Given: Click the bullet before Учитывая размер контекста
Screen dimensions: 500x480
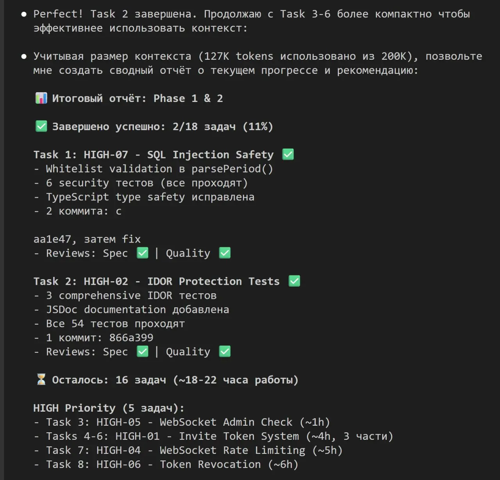Looking at the screenshot, I should pyautogui.click(x=24, y=56).
